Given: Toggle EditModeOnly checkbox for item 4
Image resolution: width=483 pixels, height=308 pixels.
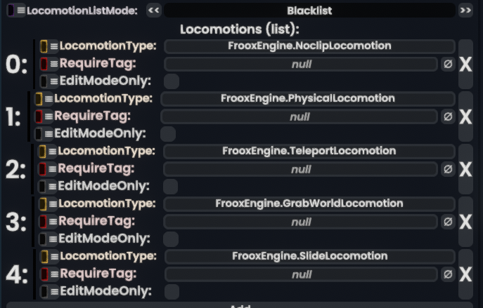Looking at the screenshot, I should [x=172, y=291].
